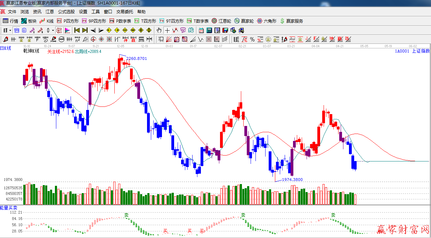Select the 六角形 hexagon tool
This screenshot has width=431, height=238.
pyautogui.click(x=267, y=21)
